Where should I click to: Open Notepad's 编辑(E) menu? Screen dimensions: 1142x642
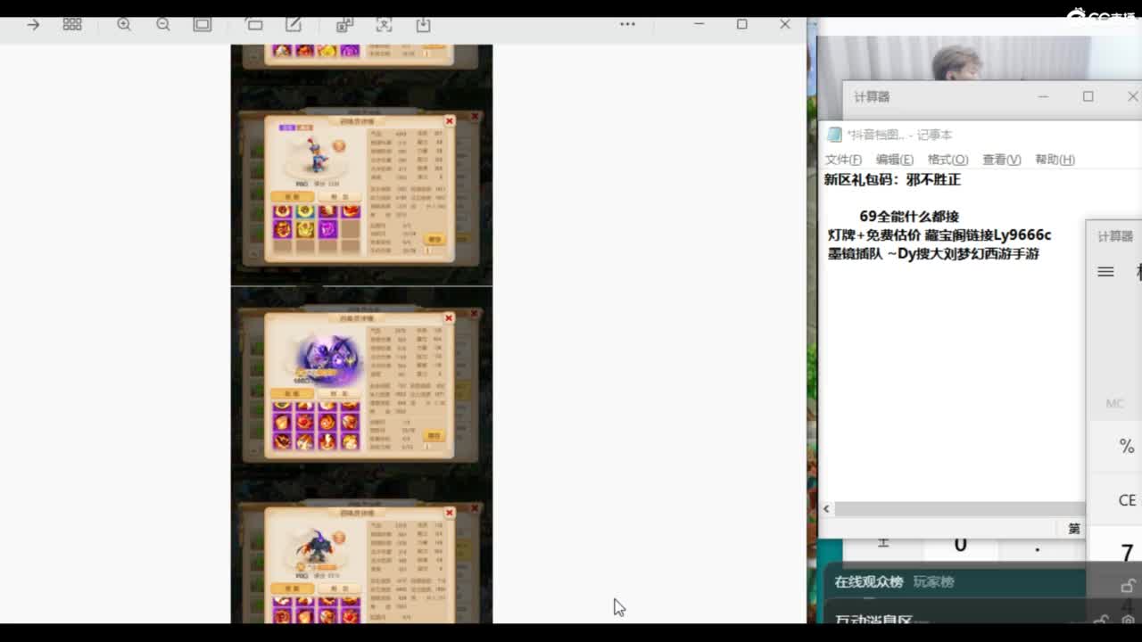click(895, 160)
